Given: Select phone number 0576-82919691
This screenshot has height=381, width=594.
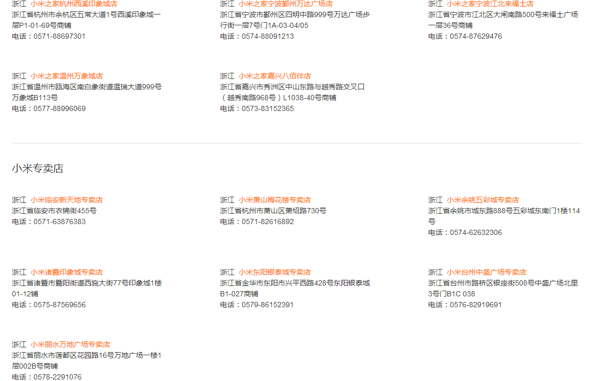Looking at the screenshot, I should (x=476, y=305).
